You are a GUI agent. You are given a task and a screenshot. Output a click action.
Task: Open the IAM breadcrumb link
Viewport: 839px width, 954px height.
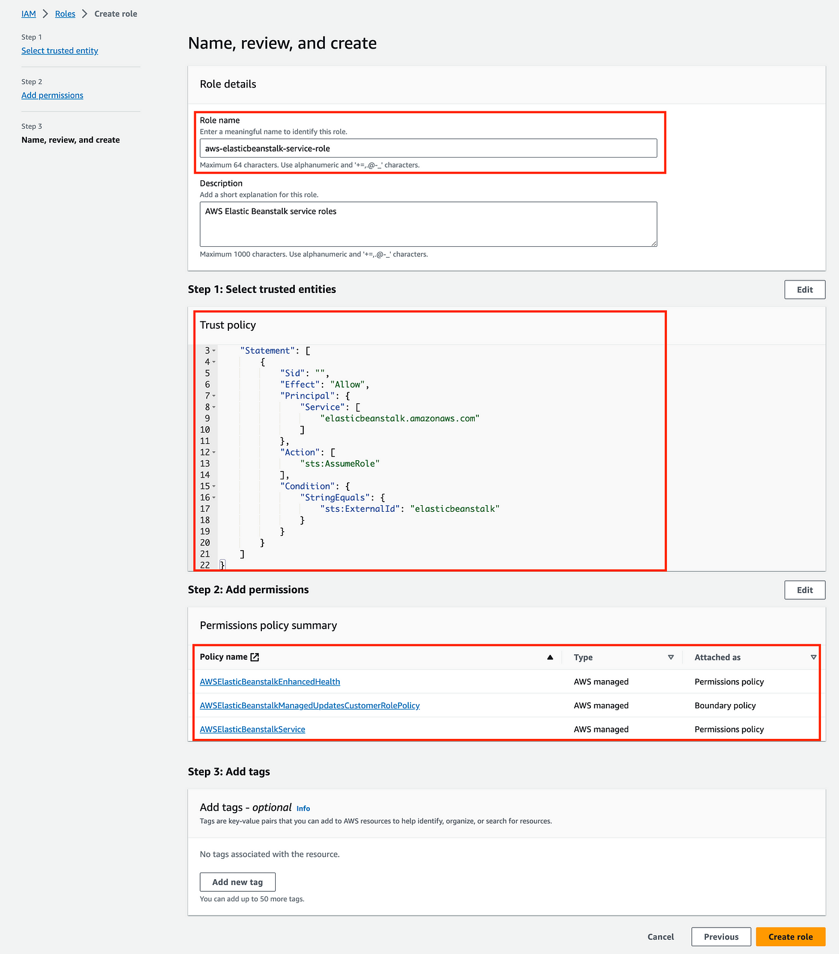(29, 14)
